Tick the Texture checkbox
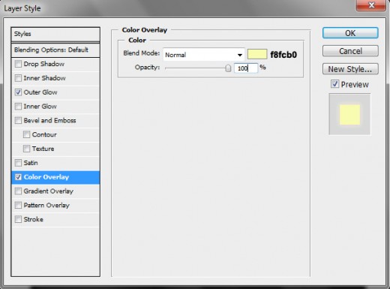The width and height of the screenshot is (390, 289). coord(26,149)
